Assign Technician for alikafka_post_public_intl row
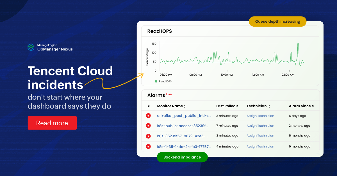 pyautogui.click(x=260, y=116)
